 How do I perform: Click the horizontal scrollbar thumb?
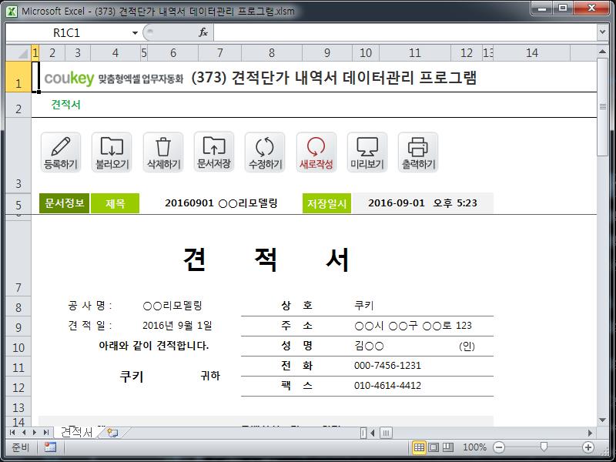point(386,433)
